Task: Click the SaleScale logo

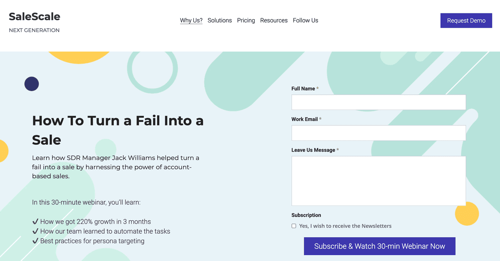Action: pos(34,16)
